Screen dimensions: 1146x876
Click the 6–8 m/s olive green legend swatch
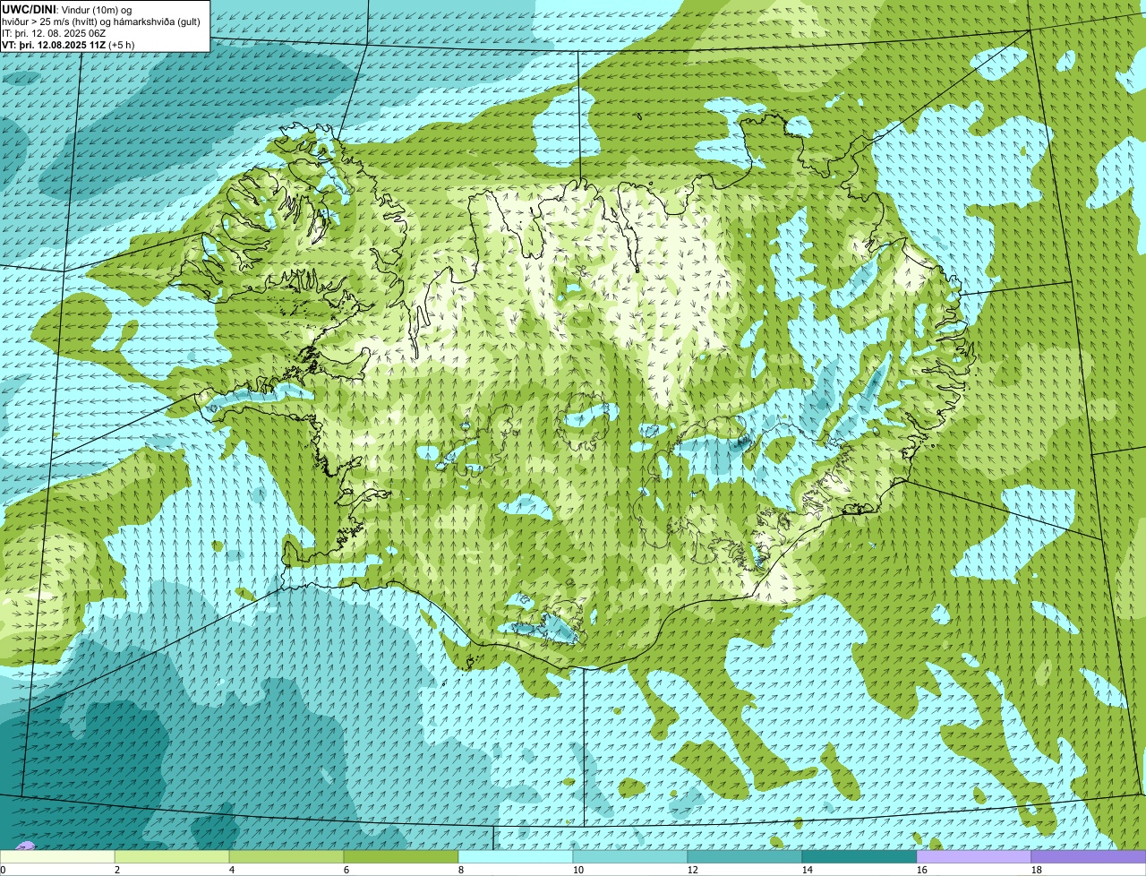401,856
